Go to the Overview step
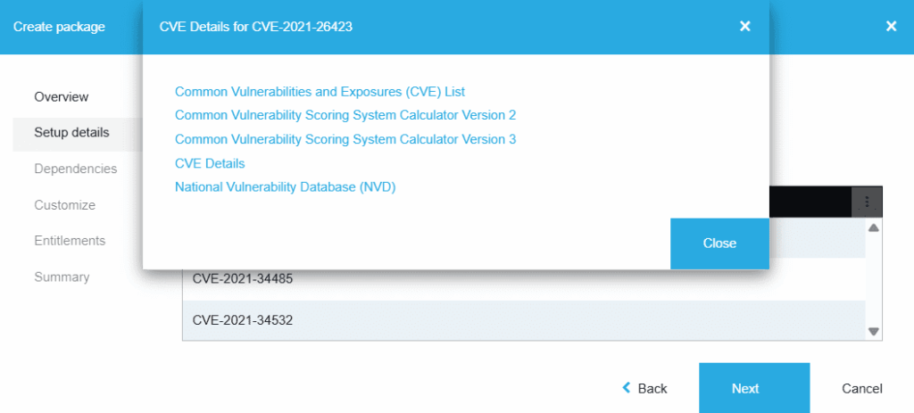Viewport: 914px width, 413px height. click(x=62, y=96)
